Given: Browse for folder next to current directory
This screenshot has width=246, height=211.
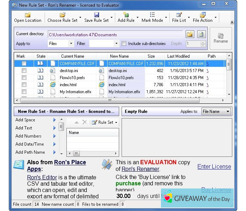Looking at the screenshot, I should (190, 34).
